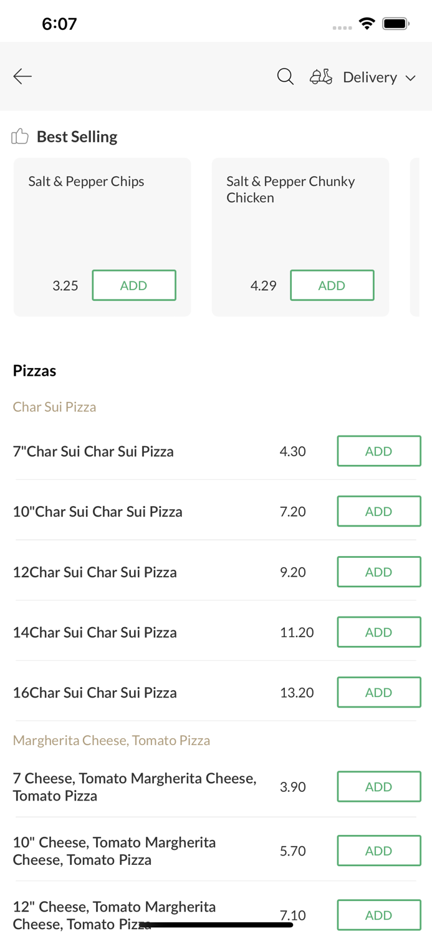
Task: Add Salt & Pepper Chips to order
Action: click(134, 285)
